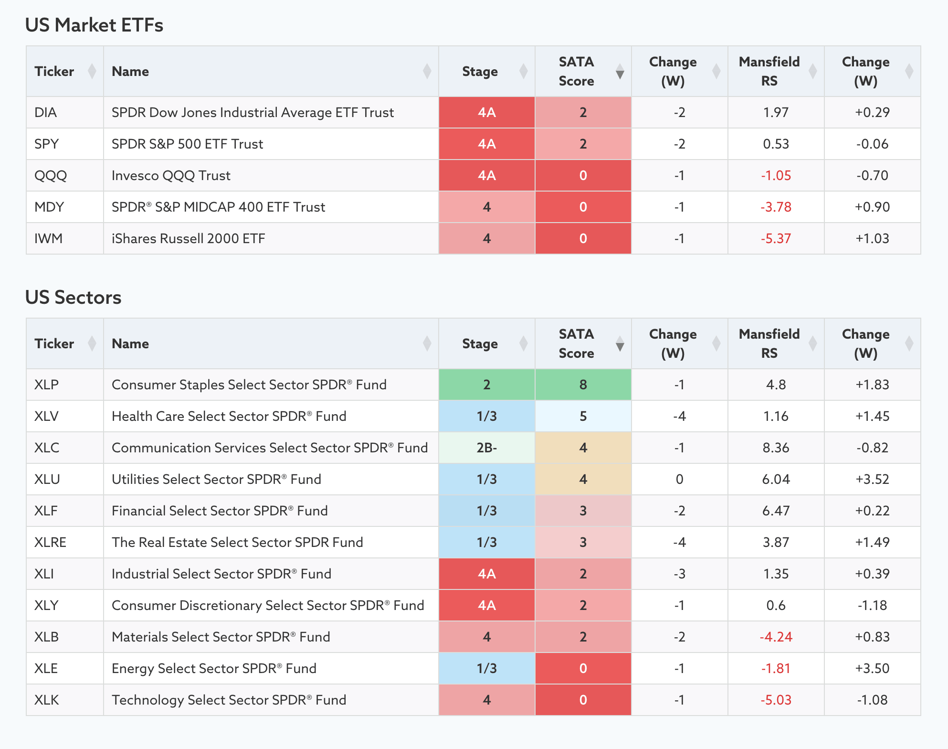Select Invesco QQQ Trust name

[171, 175]
